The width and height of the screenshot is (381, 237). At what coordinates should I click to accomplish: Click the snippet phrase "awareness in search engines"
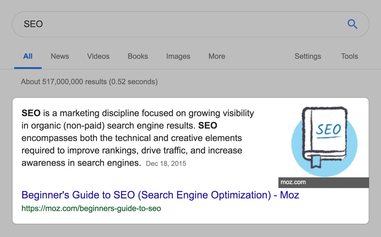coord(81,163)
